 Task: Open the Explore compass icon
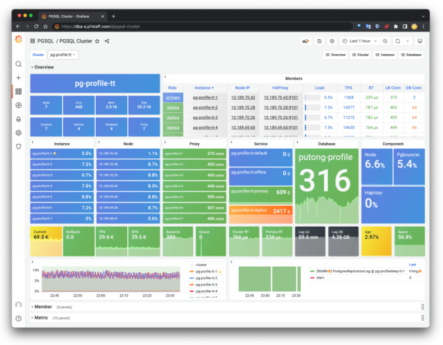[x=18, y=105]
